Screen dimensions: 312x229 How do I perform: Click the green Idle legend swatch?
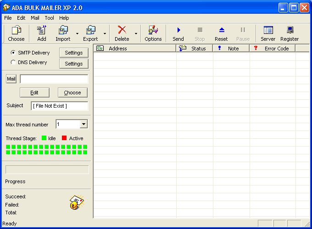coord(44,138)
